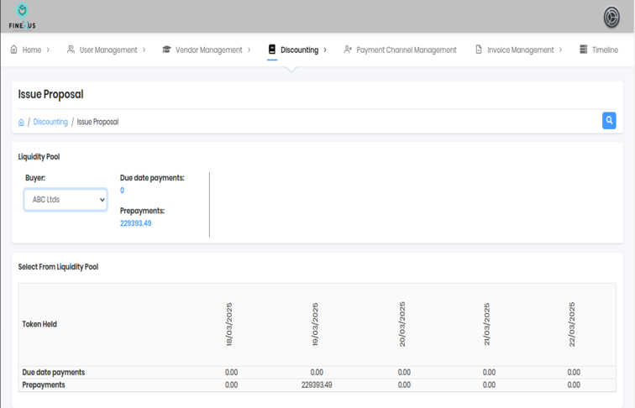
Task: Open the Vendor Management menu
Action: pyautogui.click(x=208, y=50)
